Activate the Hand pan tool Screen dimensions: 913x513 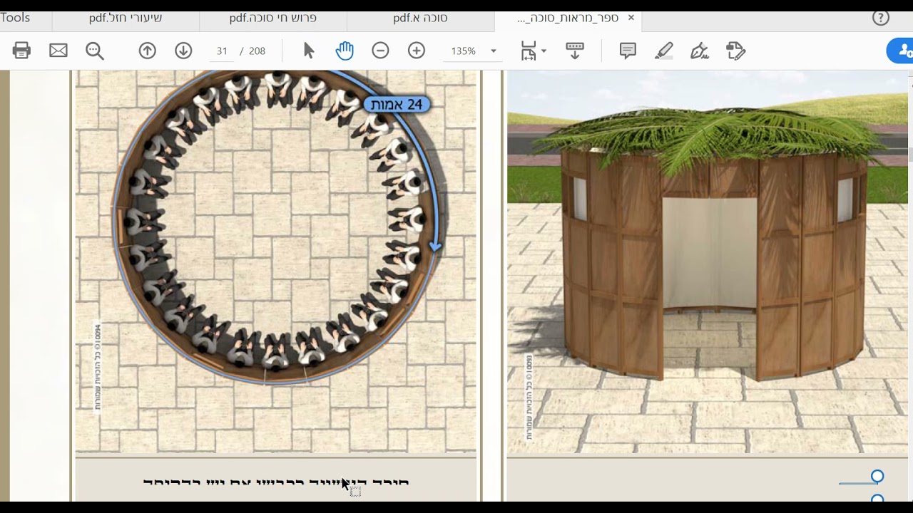click(345, 51)
